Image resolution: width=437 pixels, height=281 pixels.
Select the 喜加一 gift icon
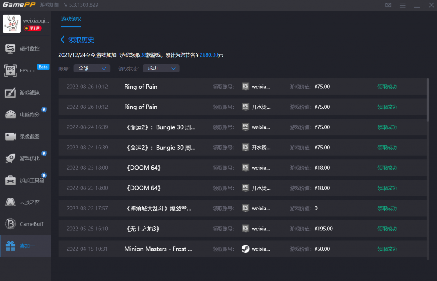point(10,246)
